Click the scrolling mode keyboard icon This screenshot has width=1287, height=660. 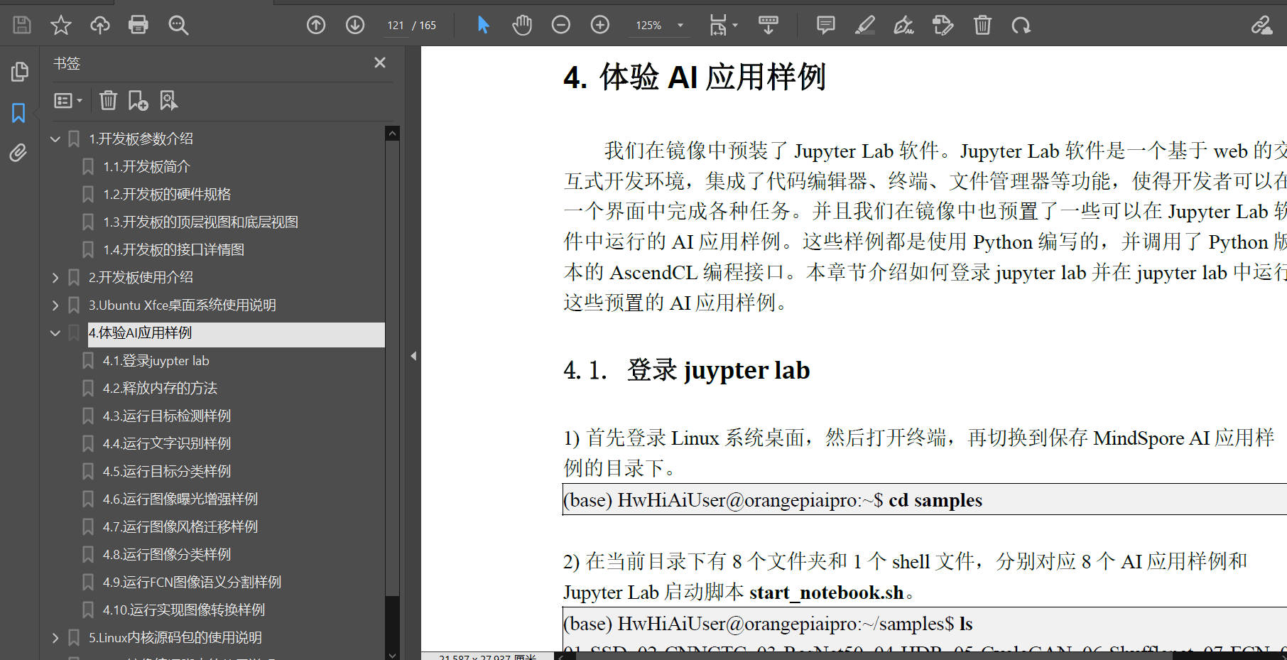point(768,26)
